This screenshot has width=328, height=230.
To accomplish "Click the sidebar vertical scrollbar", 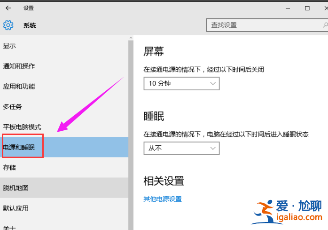I will (131, 135).
